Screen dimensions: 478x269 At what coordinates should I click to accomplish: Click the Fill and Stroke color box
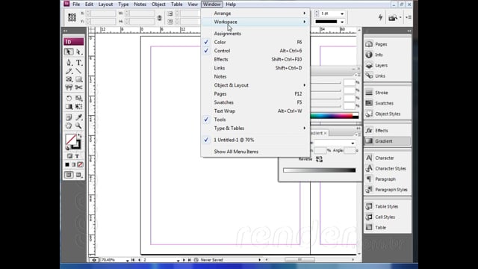[x=73, y=142]
